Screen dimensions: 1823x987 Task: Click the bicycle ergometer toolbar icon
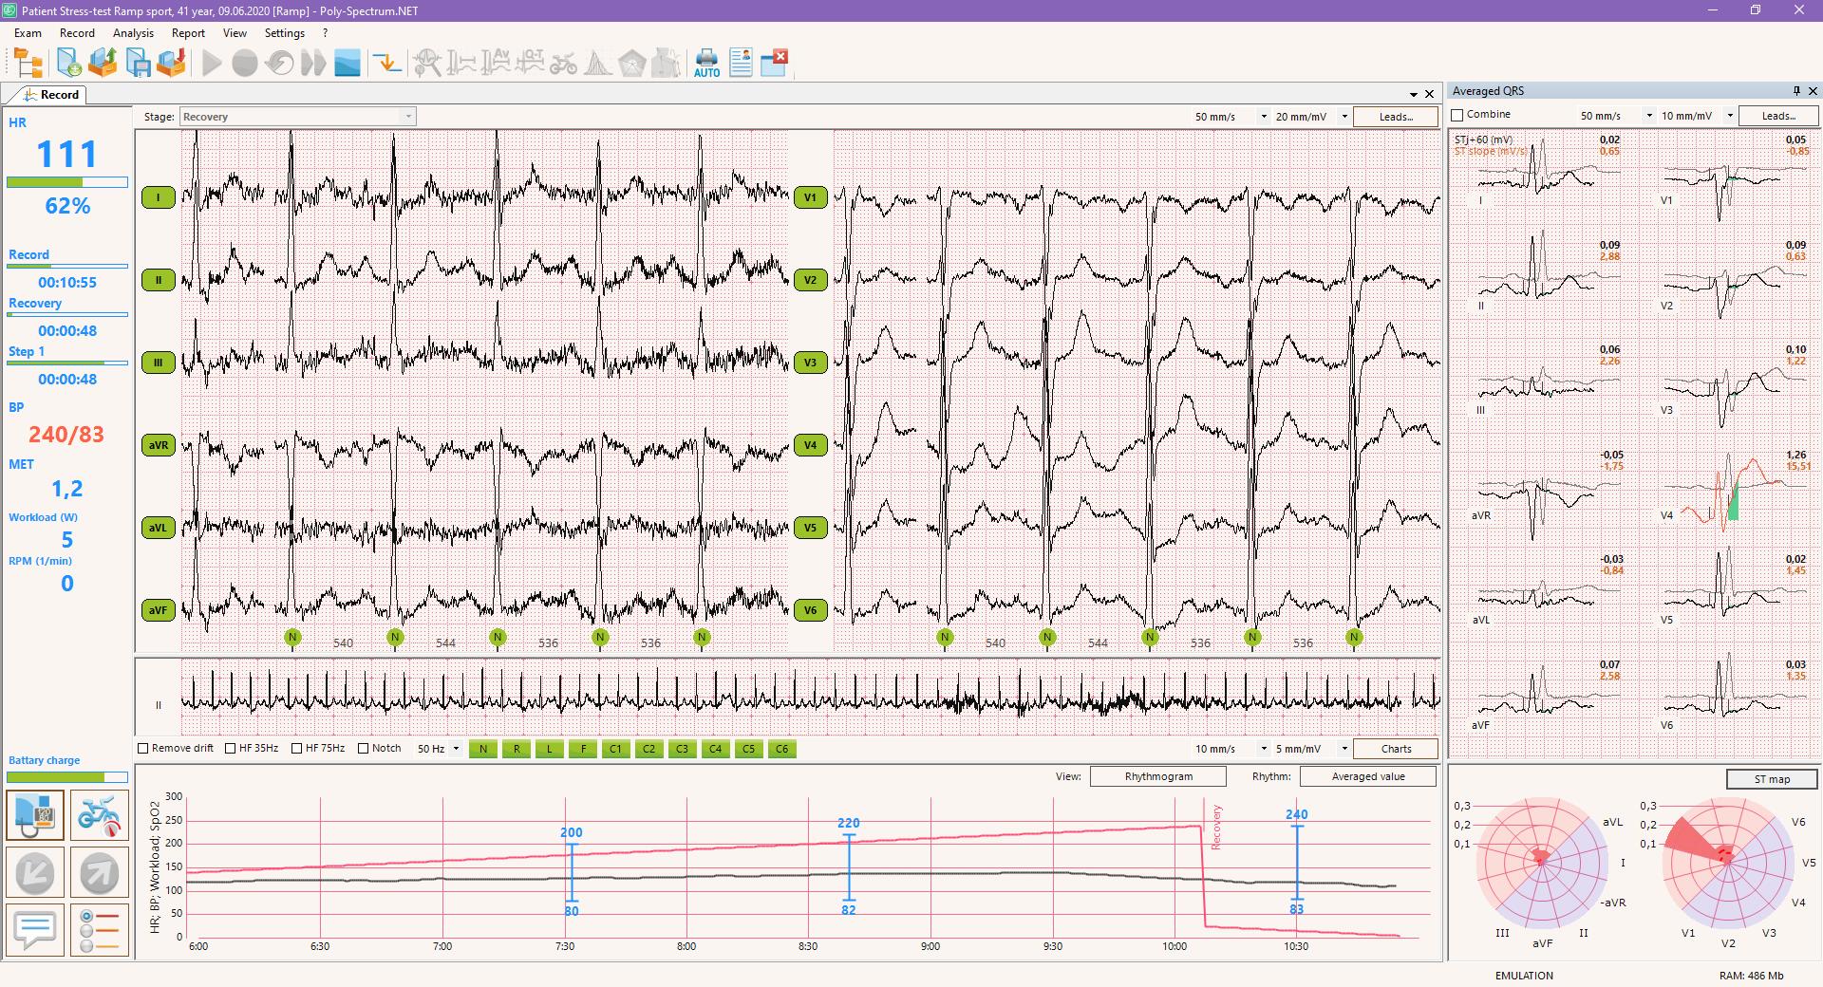564,64
